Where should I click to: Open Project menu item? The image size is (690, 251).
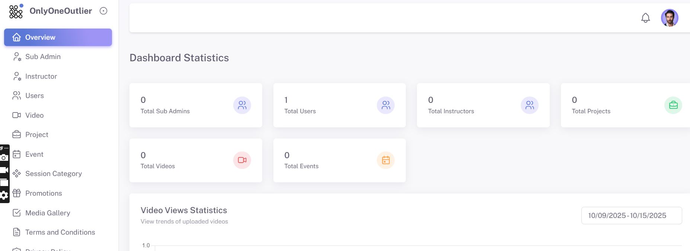tap(58, 135)
